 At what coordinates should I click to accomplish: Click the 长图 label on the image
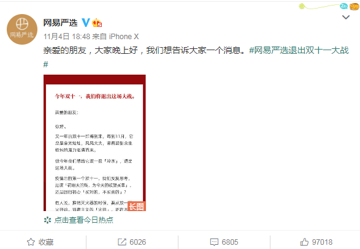136,206
